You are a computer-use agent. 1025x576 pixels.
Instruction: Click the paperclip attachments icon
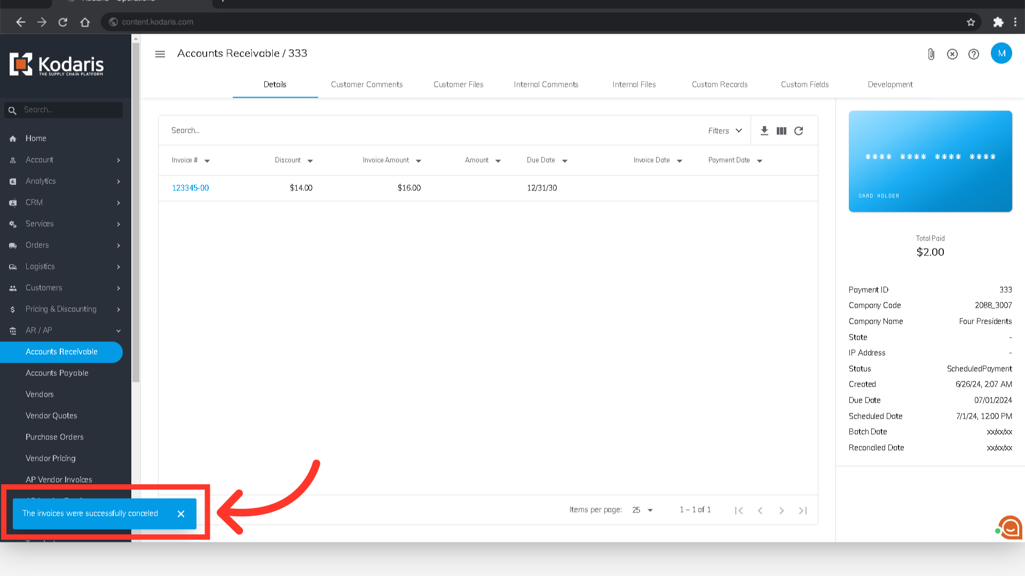click(x=931, y=54)
